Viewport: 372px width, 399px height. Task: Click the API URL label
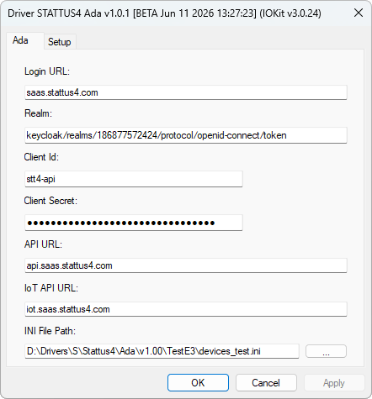pyautogui.click(x=43, y=244)
